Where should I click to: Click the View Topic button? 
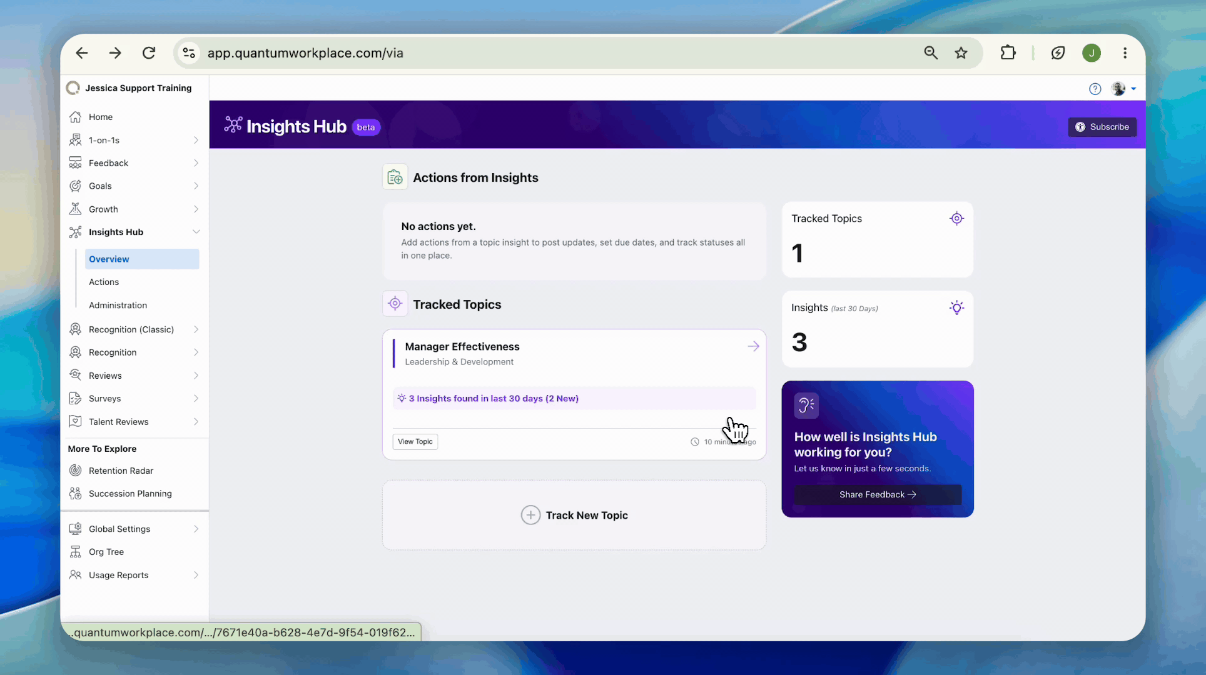tap(415, 441)
